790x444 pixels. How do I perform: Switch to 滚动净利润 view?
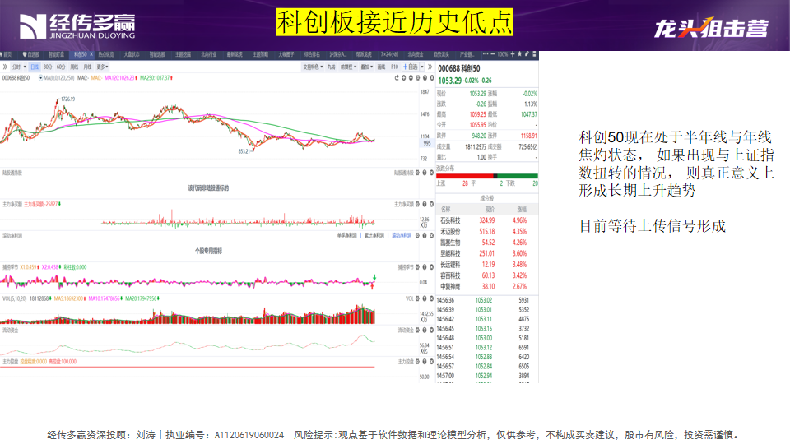[402, 236]
